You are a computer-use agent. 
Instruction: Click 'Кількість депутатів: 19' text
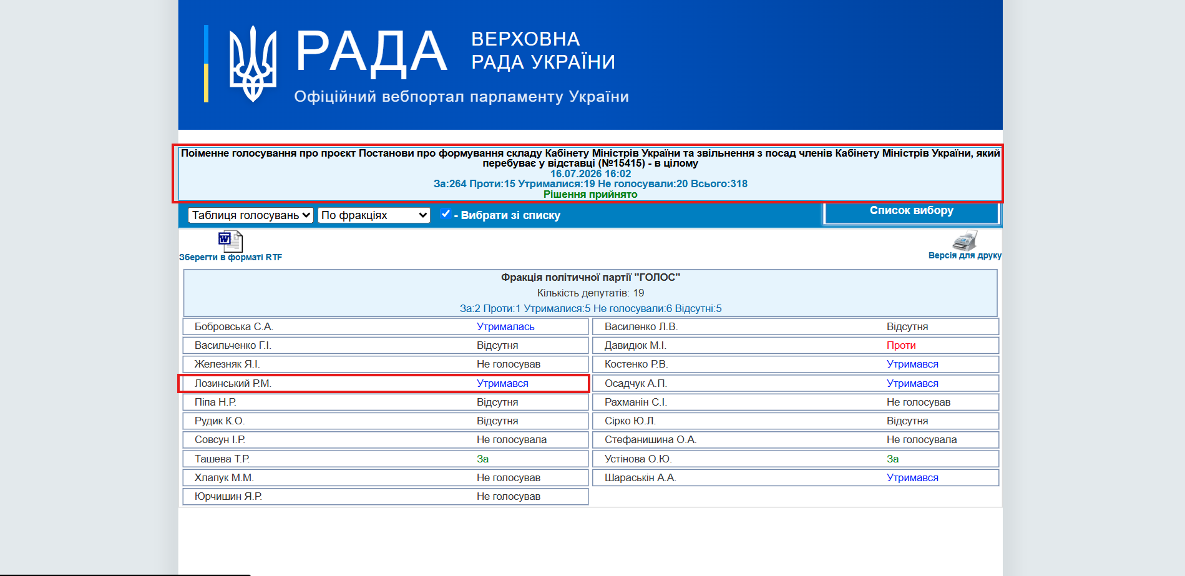(x=590, y=293)
